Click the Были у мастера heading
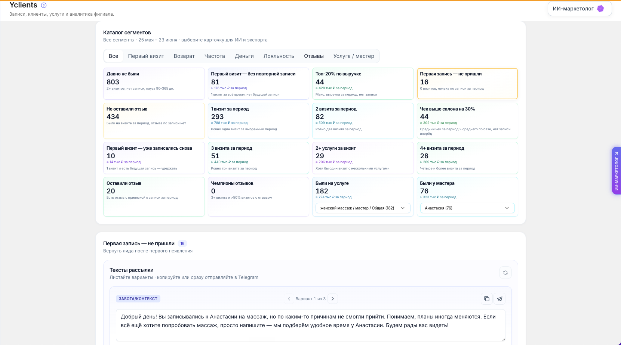Viewport: 621px width, 345px height. [x=437, y=183]
